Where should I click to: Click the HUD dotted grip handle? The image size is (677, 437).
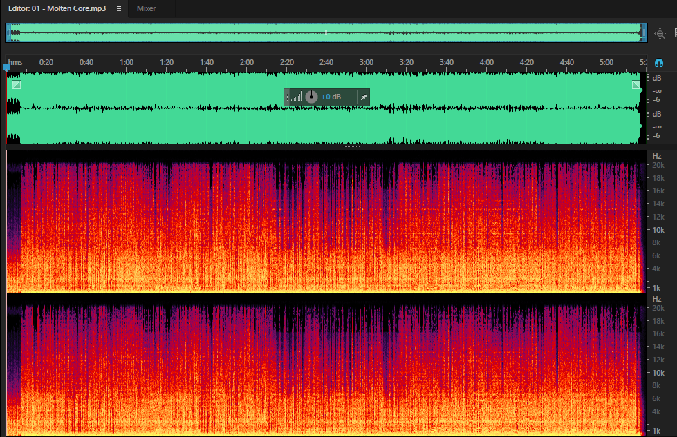[x=286, y=97]
